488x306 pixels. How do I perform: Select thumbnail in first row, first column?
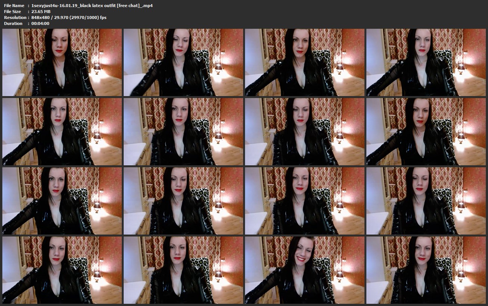click(62, 63)
